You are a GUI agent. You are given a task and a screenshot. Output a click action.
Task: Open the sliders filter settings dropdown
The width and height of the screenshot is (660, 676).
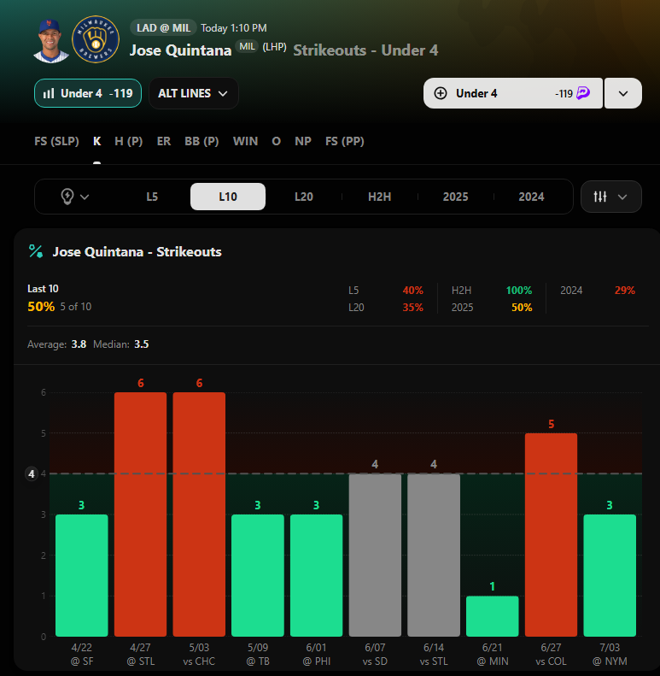click(610, 197)
